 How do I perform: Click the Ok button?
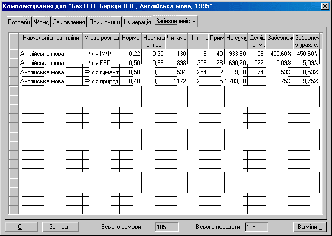(21, 227)
